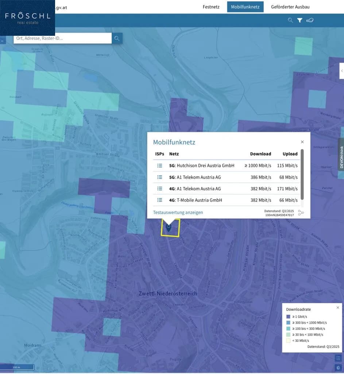The image size is (344, 374).
Task: Open ISP list icon for 4G A1 Telekom row
Action: (x=160, y=189)
